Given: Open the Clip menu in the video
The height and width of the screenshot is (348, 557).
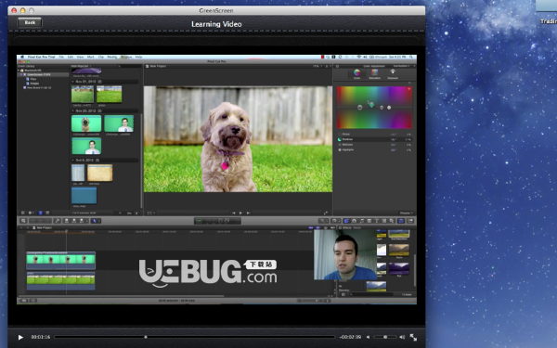Looking at the screenshot, I should click(101, 57).
